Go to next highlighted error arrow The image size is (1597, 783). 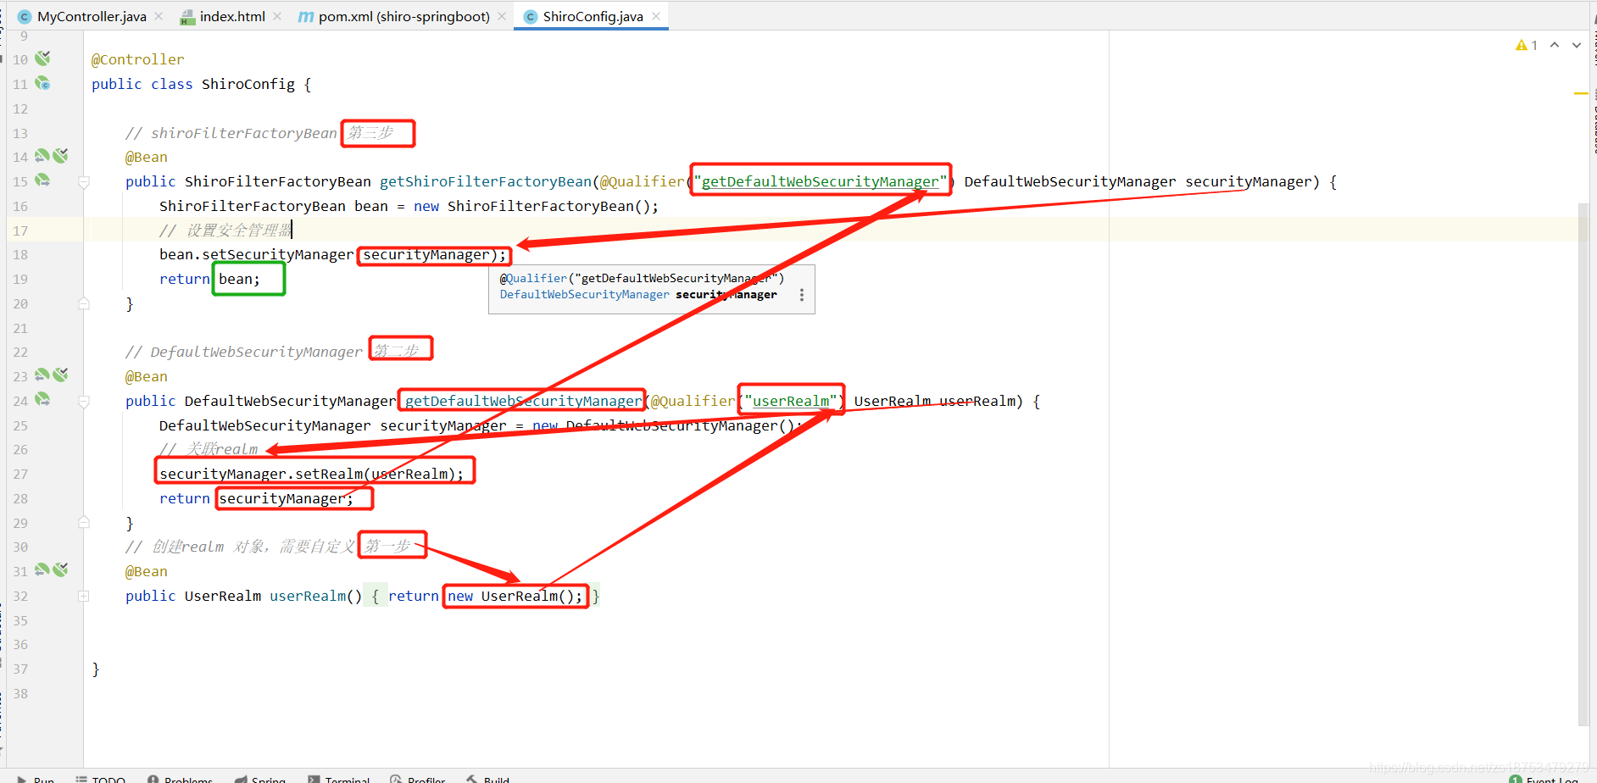1577,45
